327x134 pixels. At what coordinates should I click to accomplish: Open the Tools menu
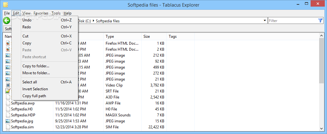[x=56, y=13]
